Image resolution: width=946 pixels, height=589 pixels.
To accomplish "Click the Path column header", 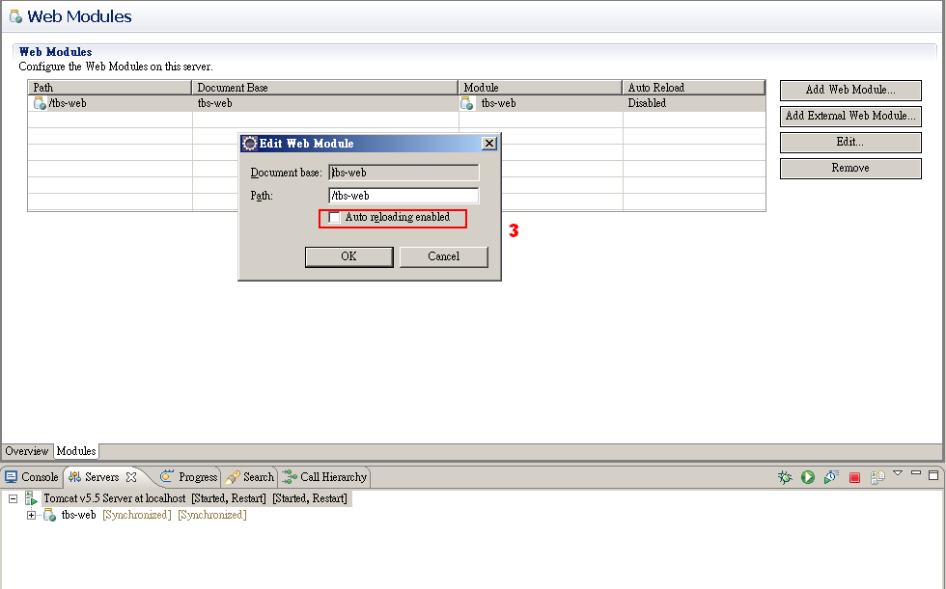I will [110, 88].
